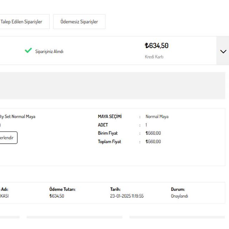Click the Siparişiniz Alındı status text
Viewport: 229px width, 229px height.
49,51
